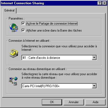108x108 pixels.
Task: Click the yellow telephone modem icon
Action: pyautogui.click(x=14, y=53)
